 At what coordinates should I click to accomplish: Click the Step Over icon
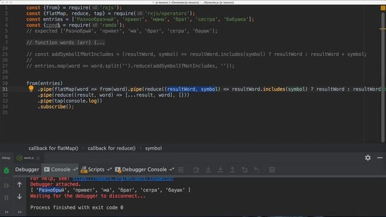[x=196, y=169]
